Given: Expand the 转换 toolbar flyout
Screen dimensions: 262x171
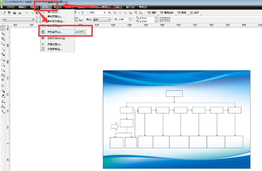Looking at the screenshot, I should tap(189, 15).
